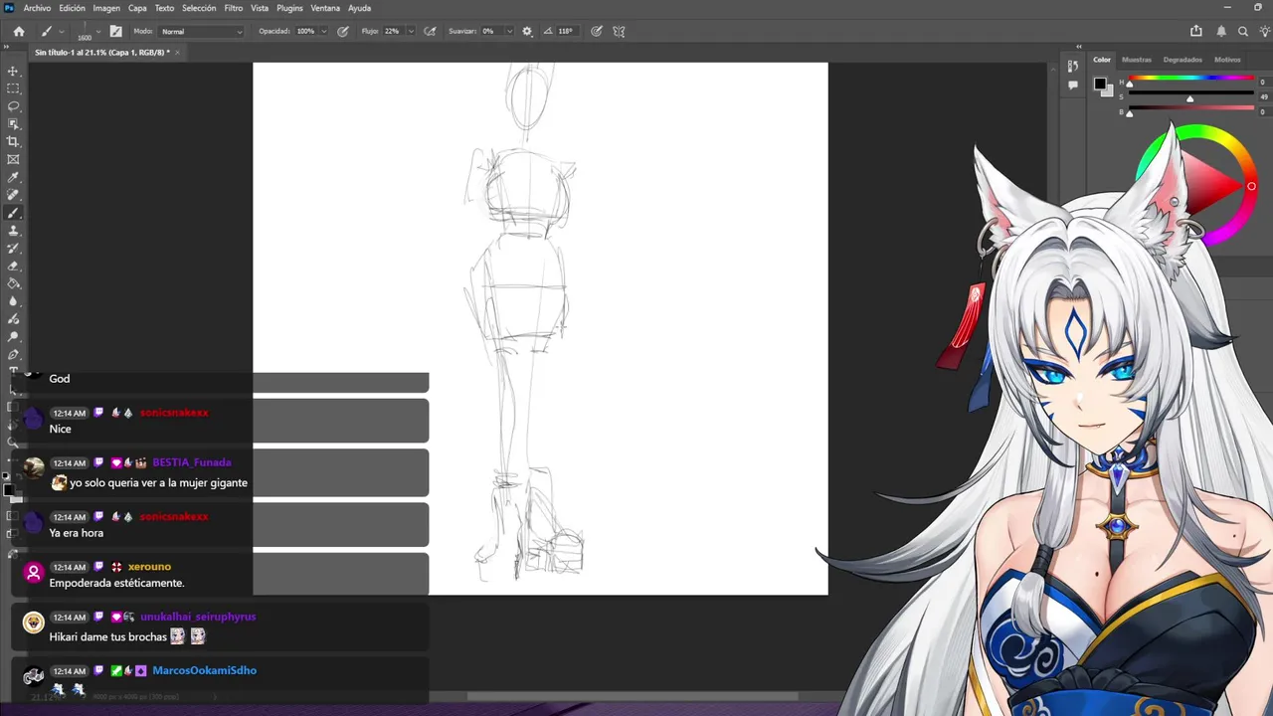Open the Imagen menu

[x=106, y=8]
